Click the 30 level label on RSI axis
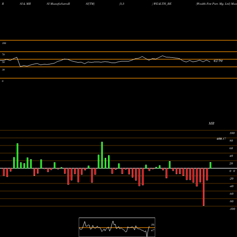 pyautogui.click(x=3, y=70)
